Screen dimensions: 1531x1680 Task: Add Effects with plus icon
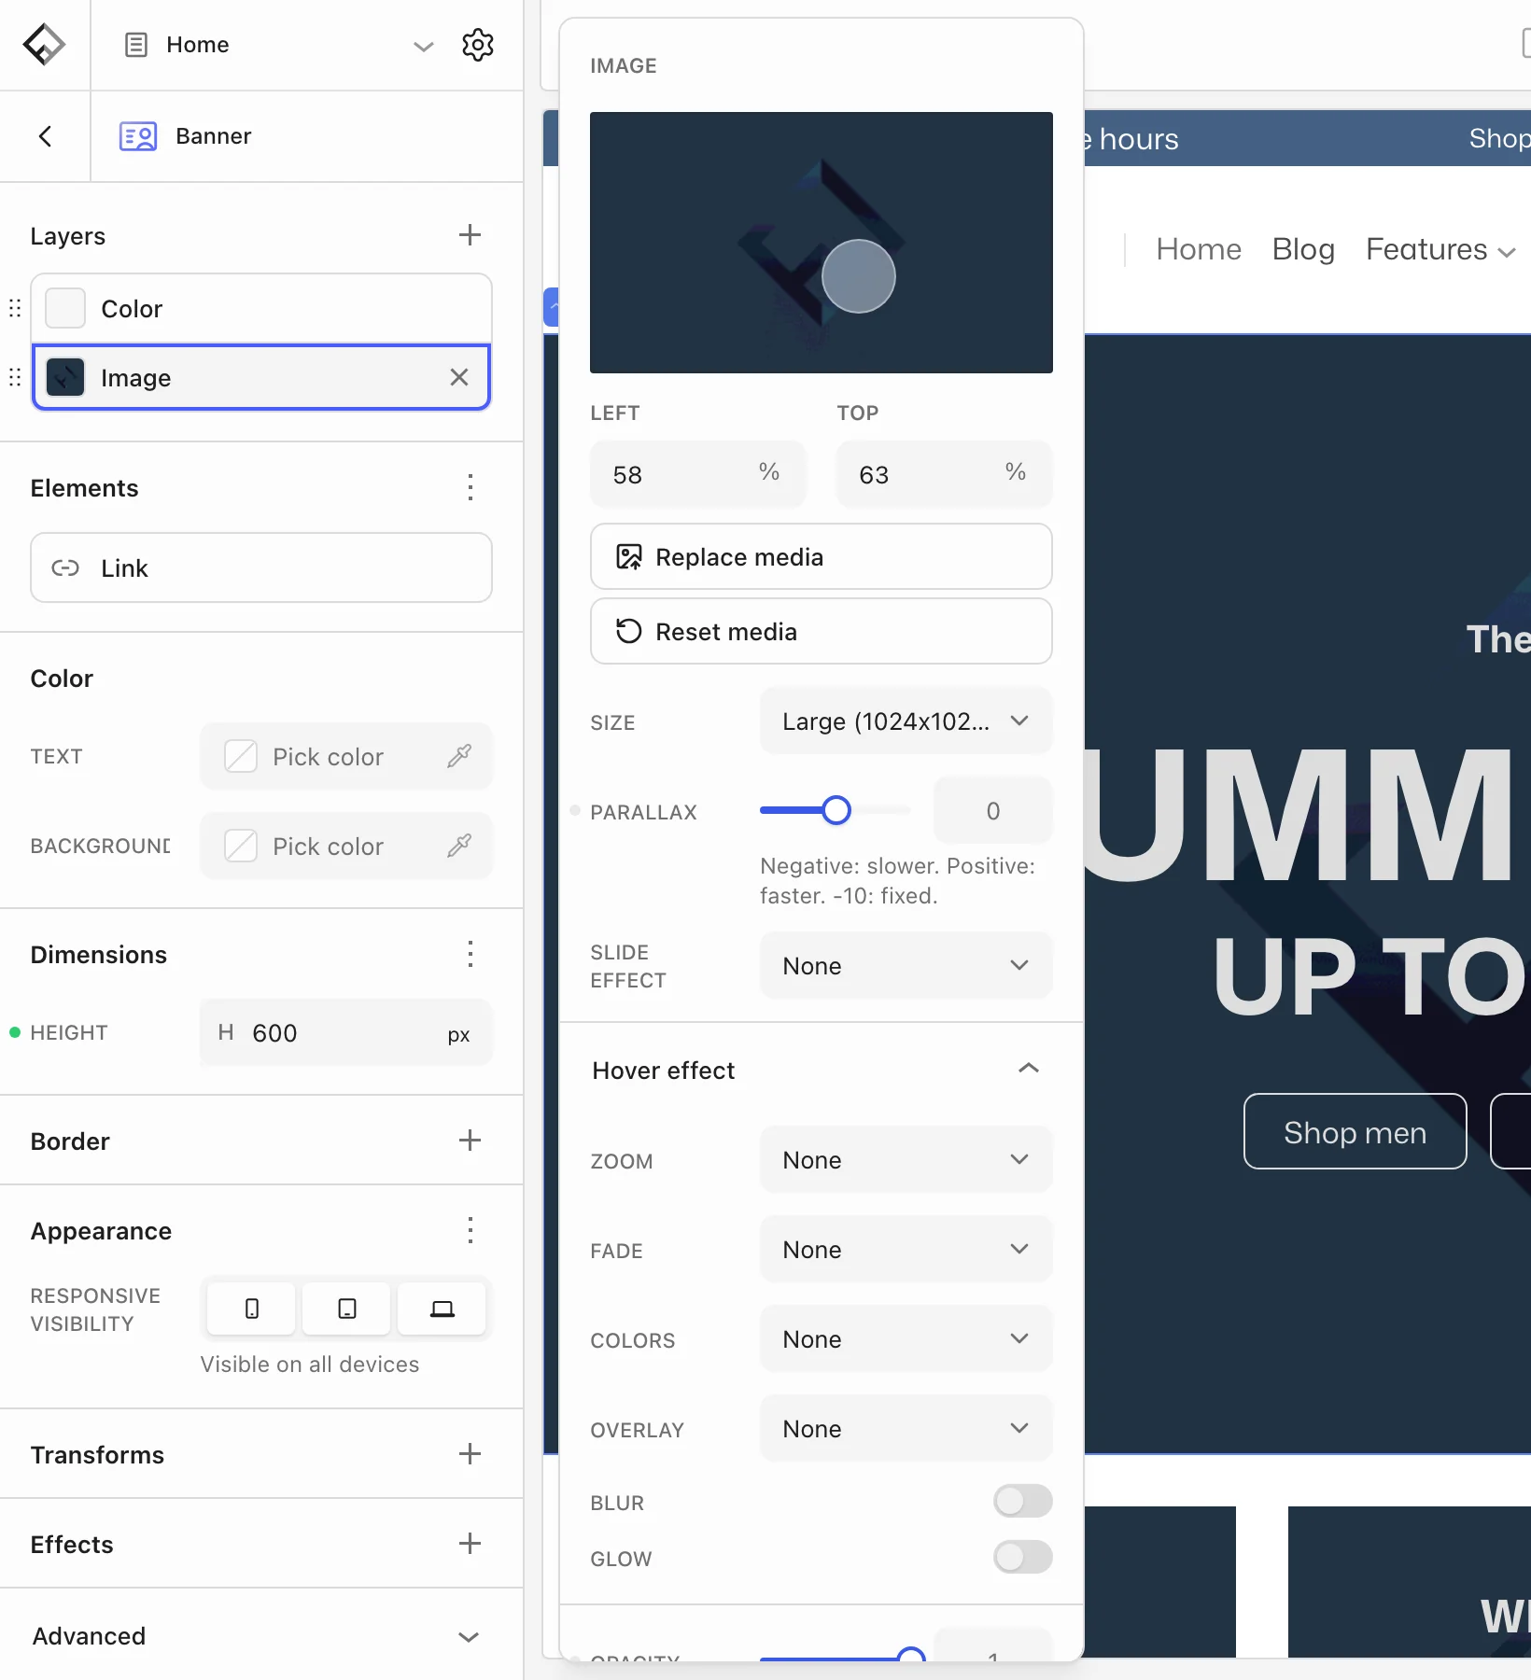click(470, 1544)
